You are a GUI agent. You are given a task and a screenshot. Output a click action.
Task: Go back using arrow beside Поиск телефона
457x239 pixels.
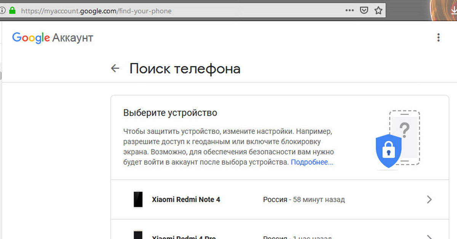pyautogui.click(x=115, y=69)
